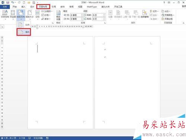Click the Word Help question mark icon

point(164,3)
